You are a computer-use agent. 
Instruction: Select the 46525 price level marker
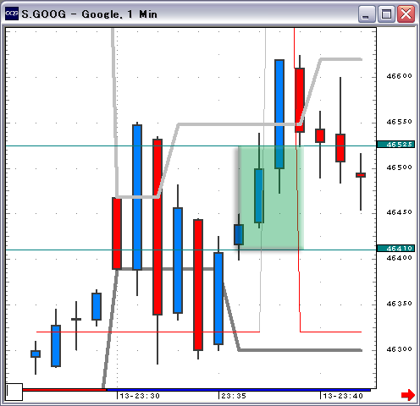pos(395,145)
